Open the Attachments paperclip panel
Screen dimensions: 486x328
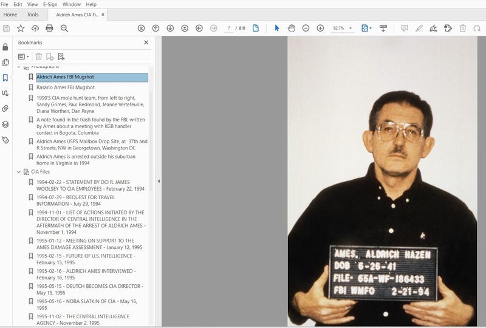pyautogui.click(x=5, y=109)
